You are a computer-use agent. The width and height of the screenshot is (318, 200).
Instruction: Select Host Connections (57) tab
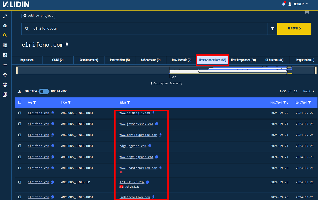212,60
